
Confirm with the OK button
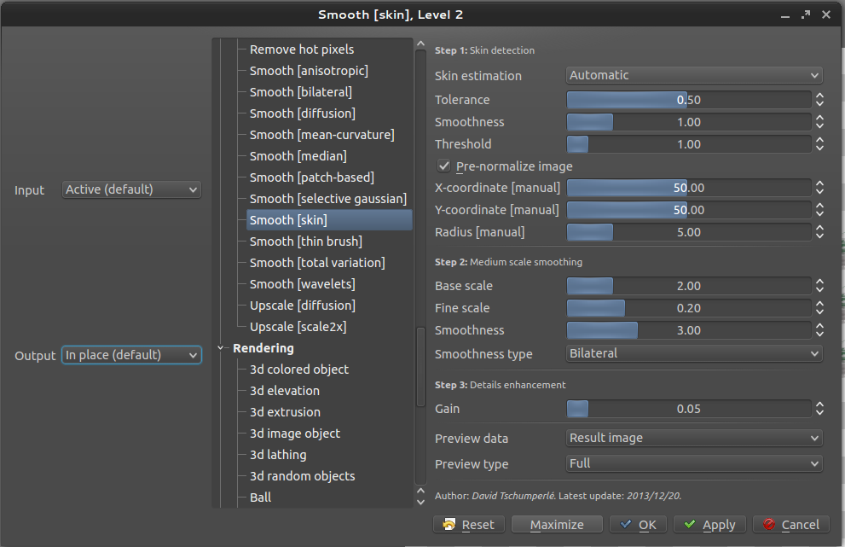point(638,525)
